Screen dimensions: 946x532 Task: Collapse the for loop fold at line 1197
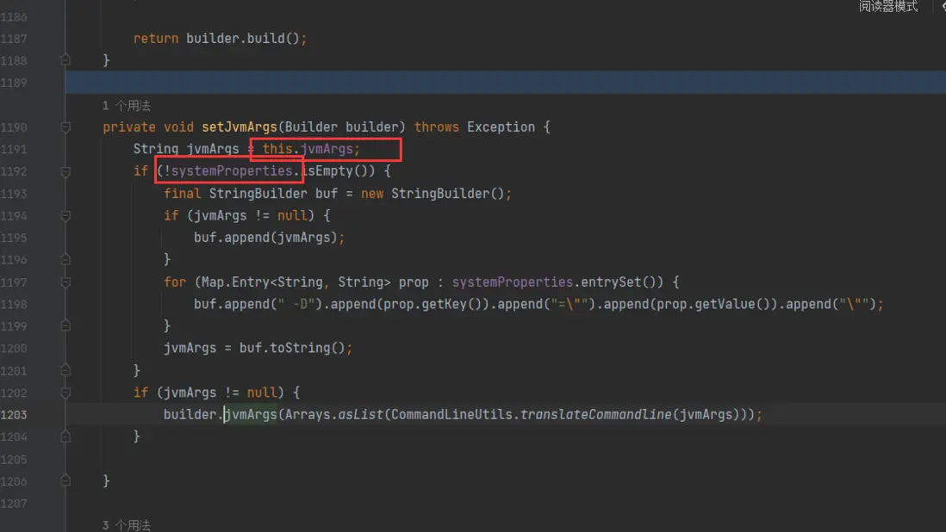[65, 282]
